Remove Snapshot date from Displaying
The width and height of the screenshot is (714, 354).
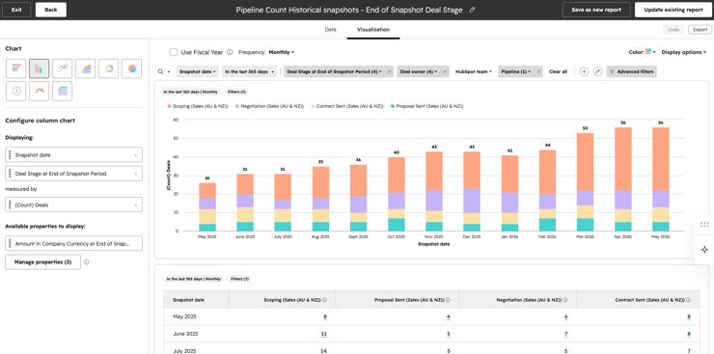tap(135, 155)
